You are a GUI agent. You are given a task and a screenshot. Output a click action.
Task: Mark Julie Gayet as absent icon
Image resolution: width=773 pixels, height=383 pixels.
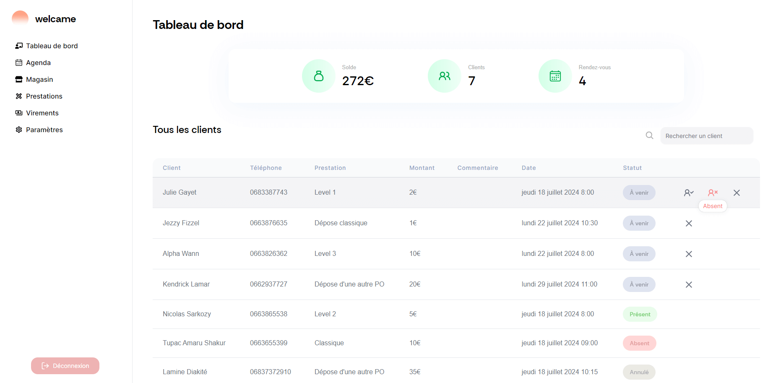(713, 193)
